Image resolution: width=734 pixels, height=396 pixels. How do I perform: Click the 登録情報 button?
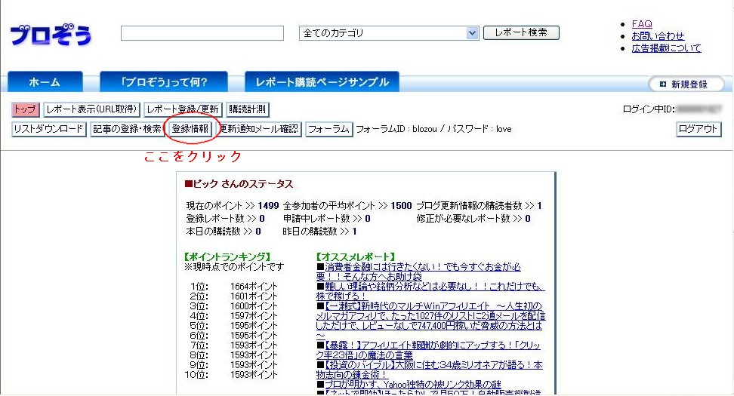[190, 129]
